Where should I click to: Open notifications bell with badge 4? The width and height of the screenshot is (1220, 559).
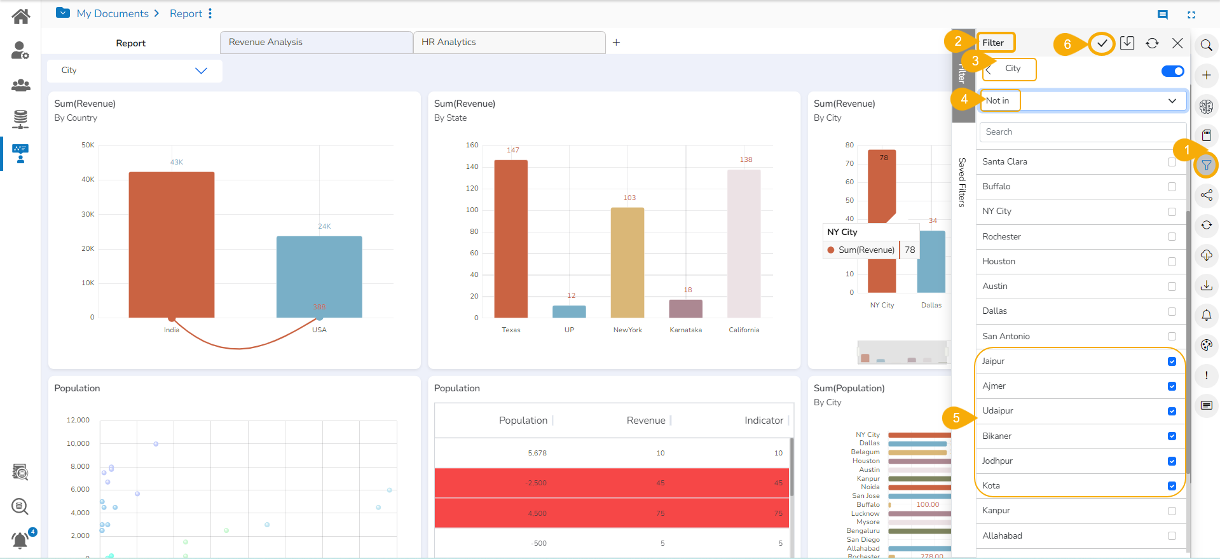21,540
